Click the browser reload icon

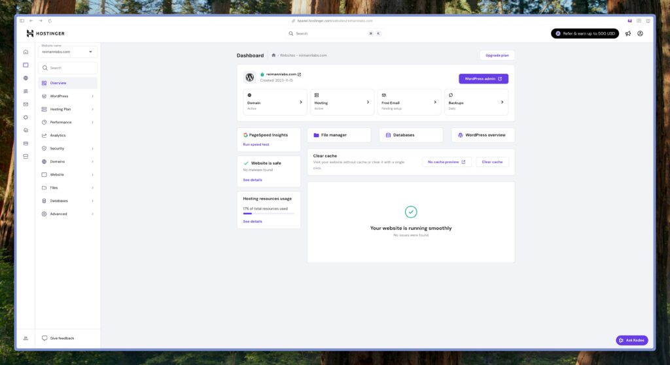[50, 21]
